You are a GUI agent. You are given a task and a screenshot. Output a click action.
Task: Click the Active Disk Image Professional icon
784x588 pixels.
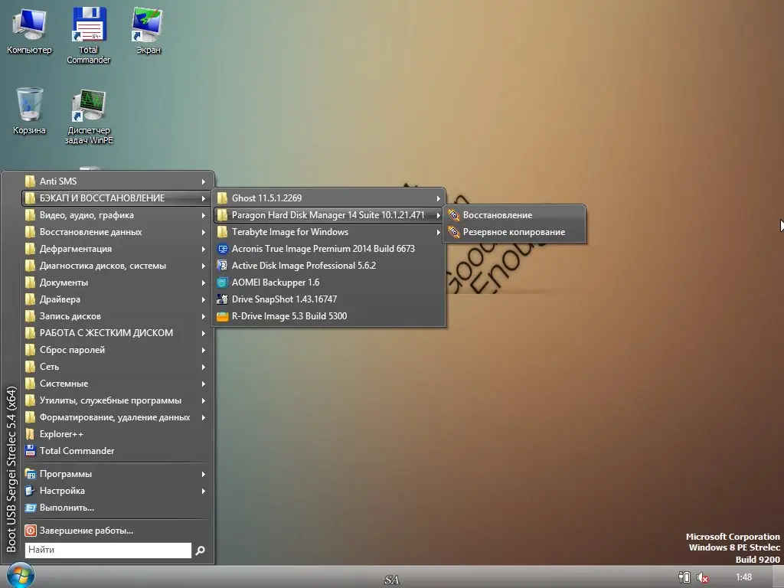(223, 266)
